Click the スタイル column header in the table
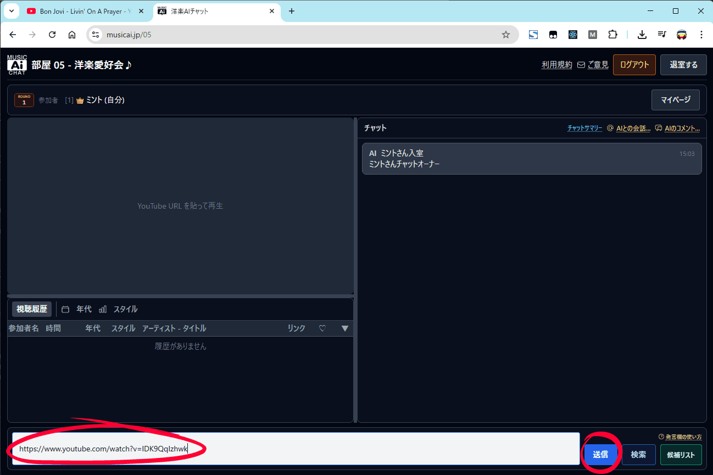 124,328
